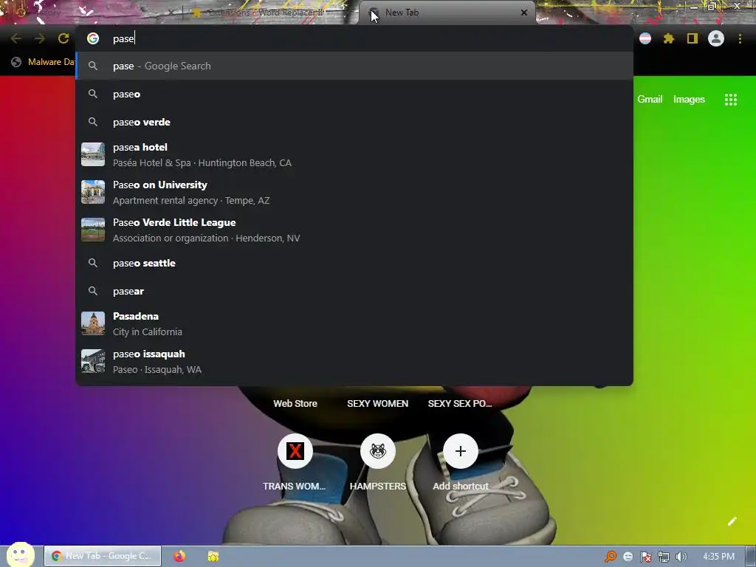This screenshot has height=567, width=756.
Task: Select 'Paseo on University' suggestion
Action: [x=354, y=193]
